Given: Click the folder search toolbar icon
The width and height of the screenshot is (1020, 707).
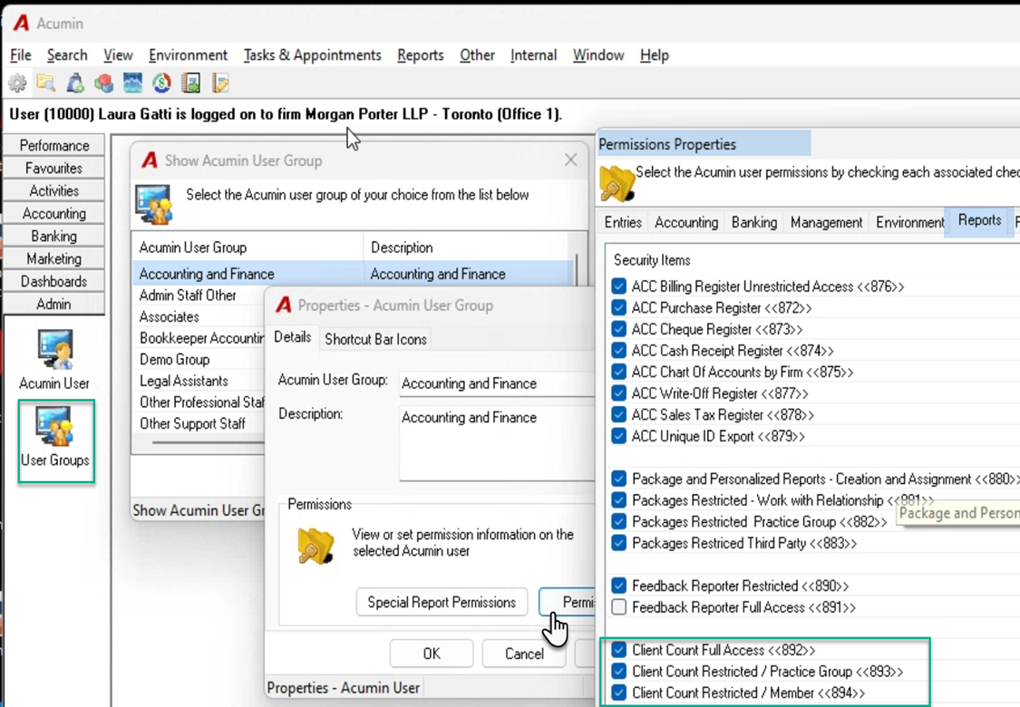Looking at the screenshot, I should click(x=45, y=83).
